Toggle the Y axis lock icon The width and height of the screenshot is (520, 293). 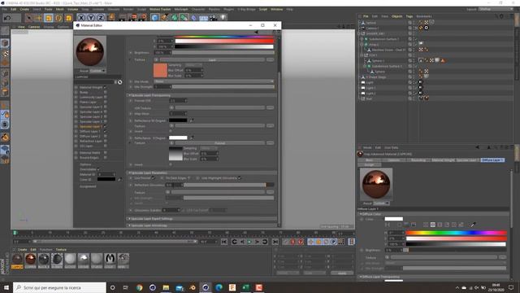(90, 18)
